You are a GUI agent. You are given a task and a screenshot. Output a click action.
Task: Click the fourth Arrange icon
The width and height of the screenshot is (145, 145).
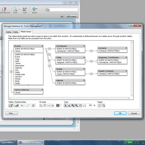53,105
